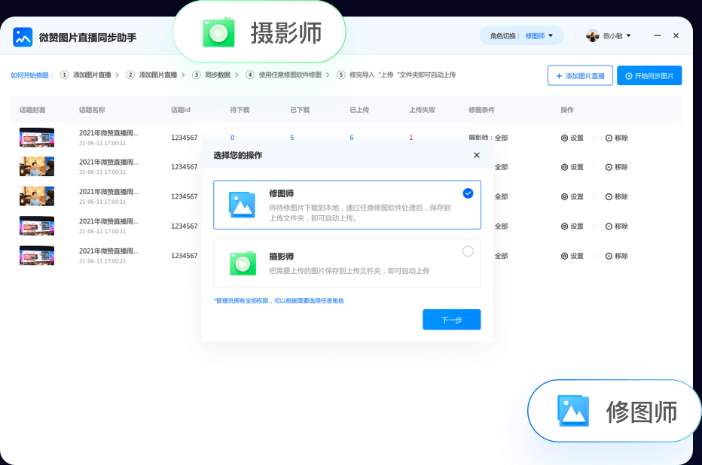Click the green camera icon in 摄影师 badge

click(x=218, y=32)
